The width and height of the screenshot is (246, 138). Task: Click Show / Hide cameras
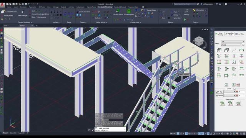point(39,17)
